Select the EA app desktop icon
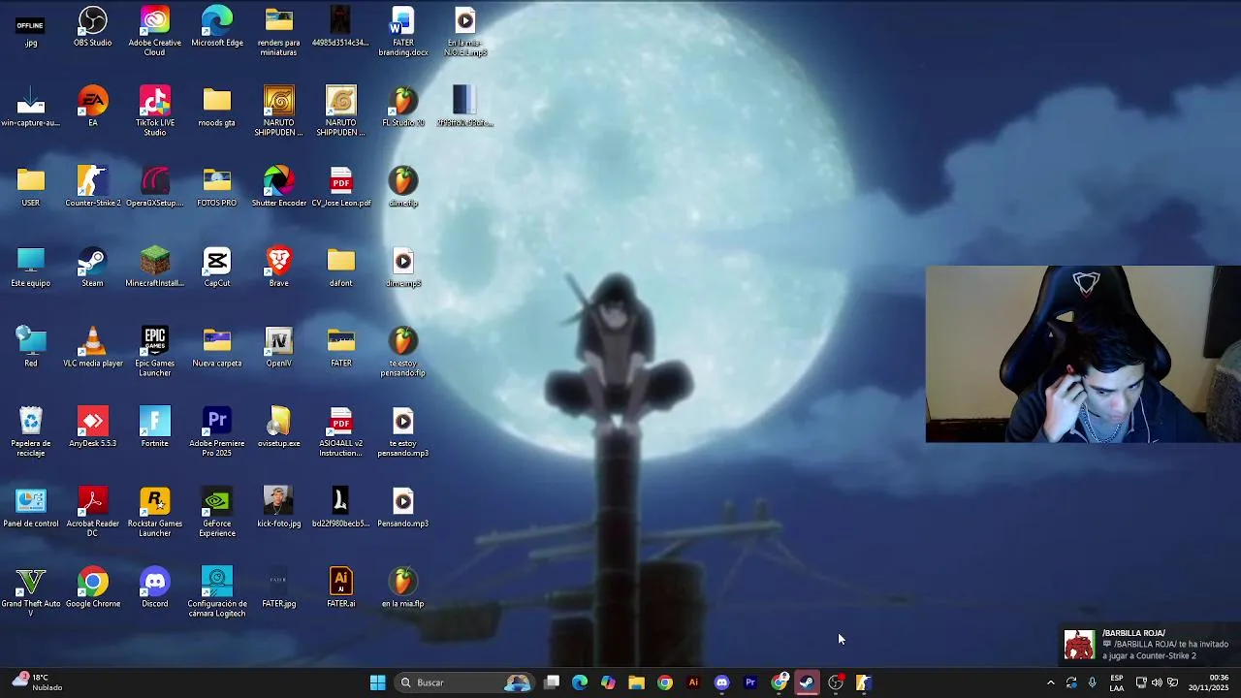The height and width of the screenshot is (698, 1241). click(92, 108)
